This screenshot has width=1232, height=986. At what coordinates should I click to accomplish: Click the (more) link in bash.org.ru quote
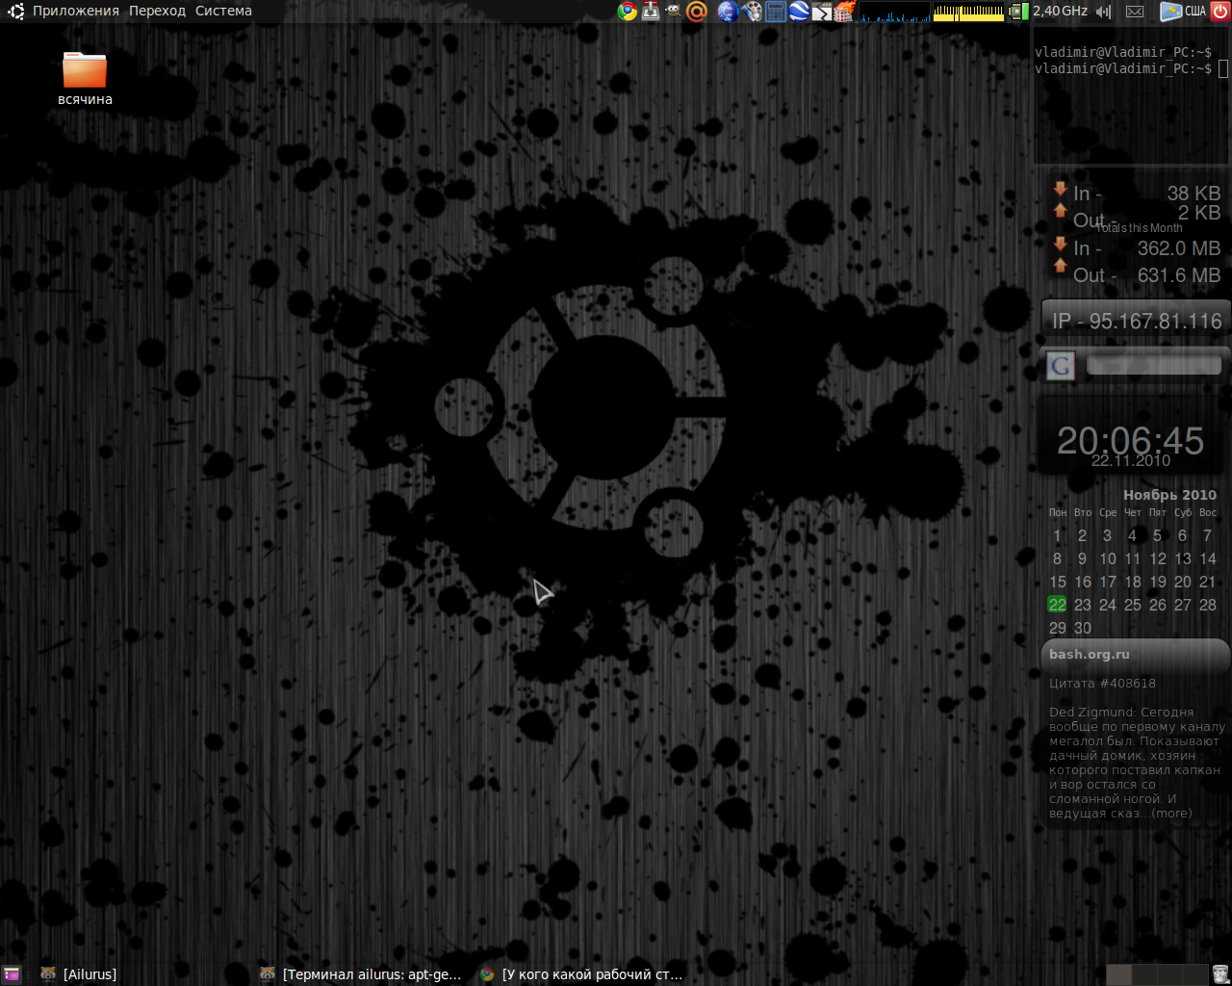click(1171, 814)
